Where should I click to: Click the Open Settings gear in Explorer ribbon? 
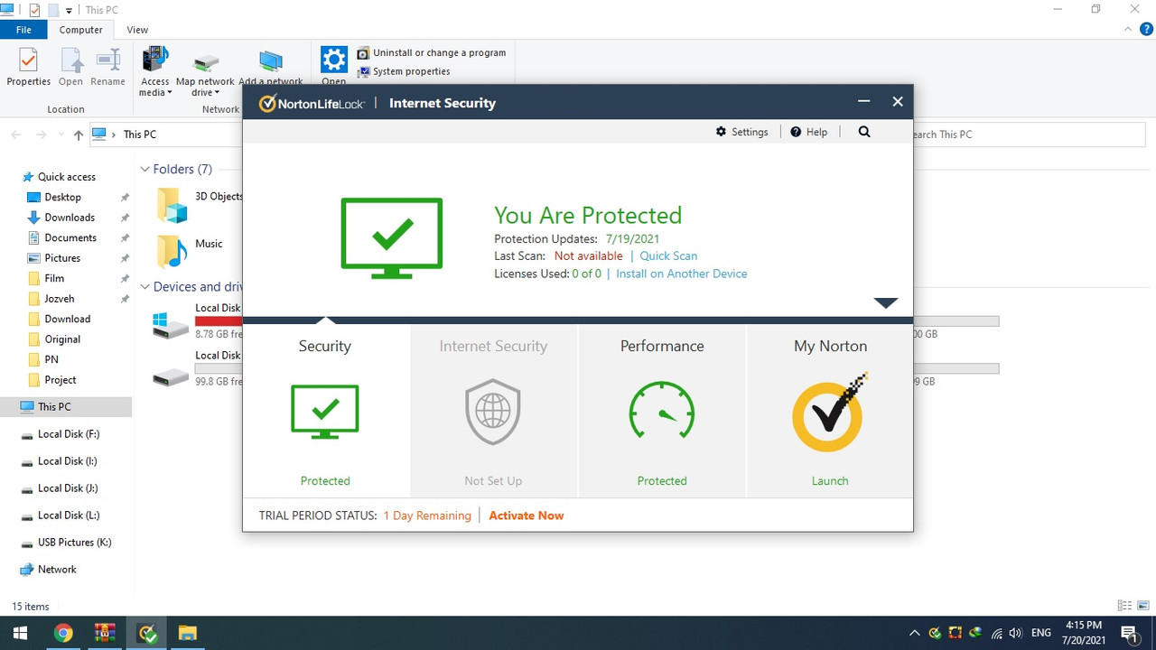pos(334,60)
